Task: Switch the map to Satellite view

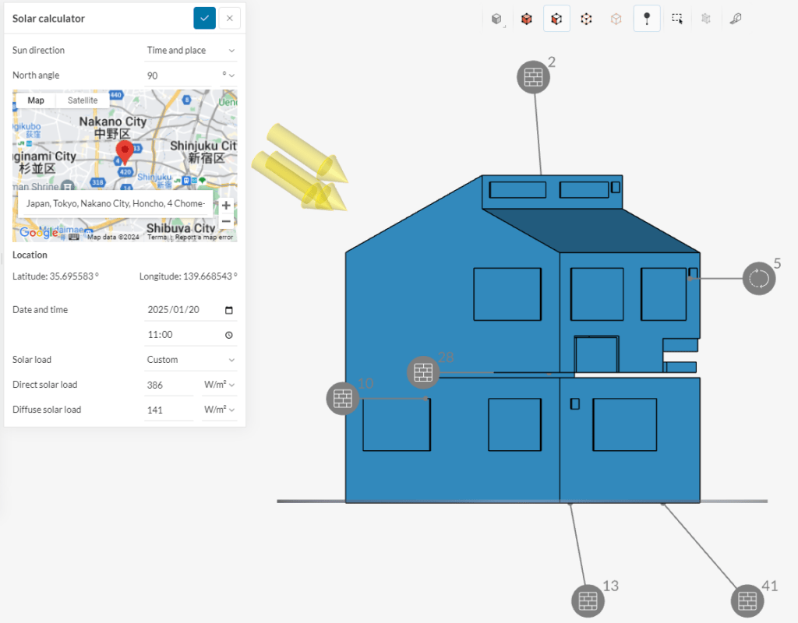Action: coord(82,100)
